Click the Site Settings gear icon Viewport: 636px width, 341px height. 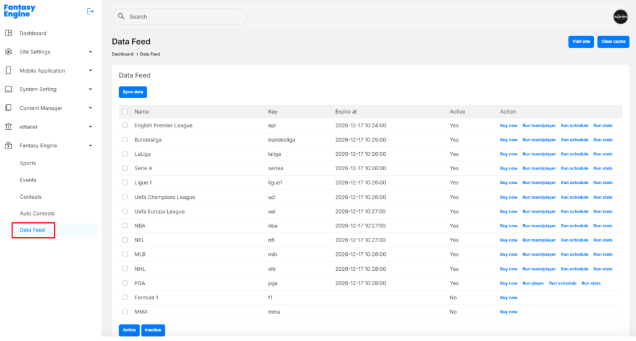[8, 52]
